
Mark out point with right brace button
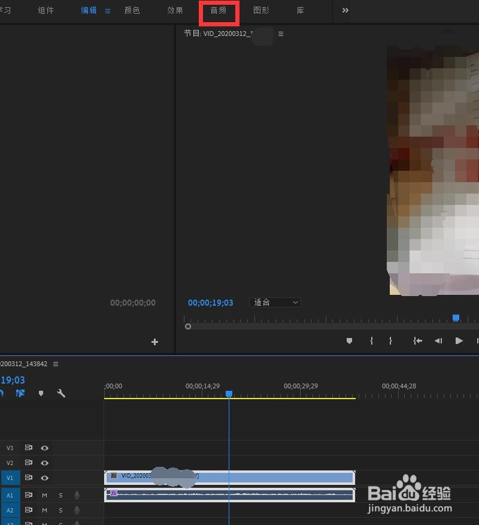click(390, 341)
